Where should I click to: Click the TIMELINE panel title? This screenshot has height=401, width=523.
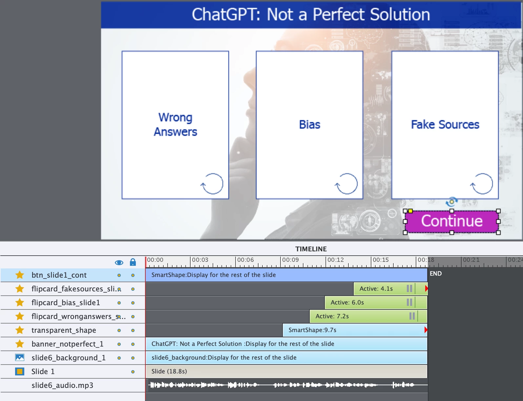[x=311, y=249]
